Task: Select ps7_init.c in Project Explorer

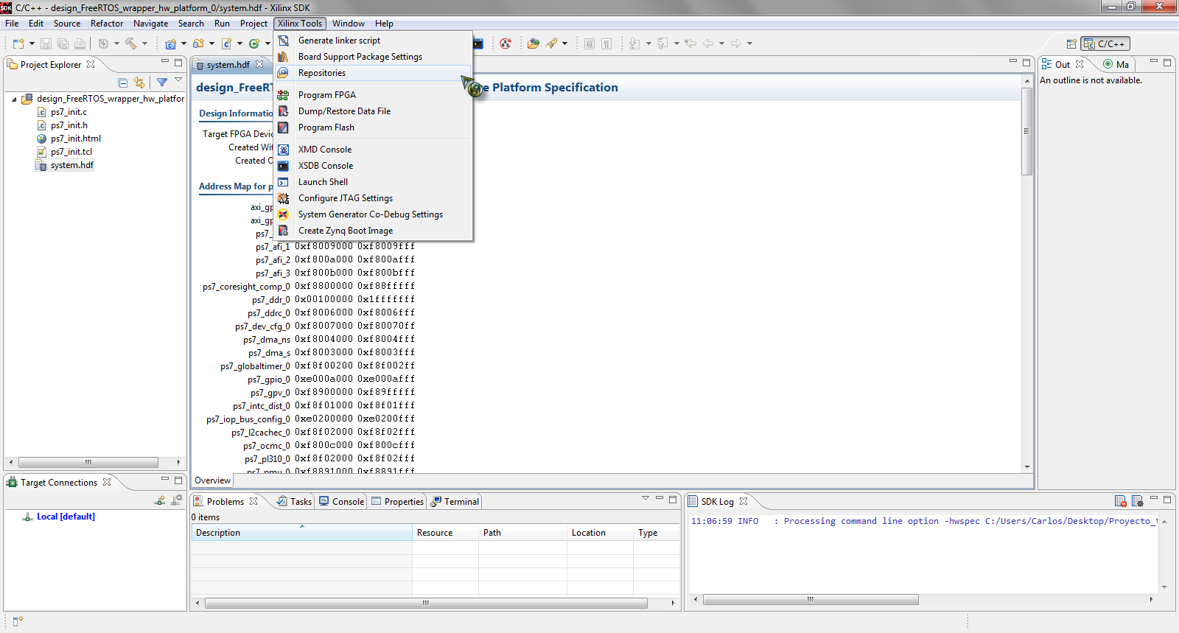Action: [69, 112]
